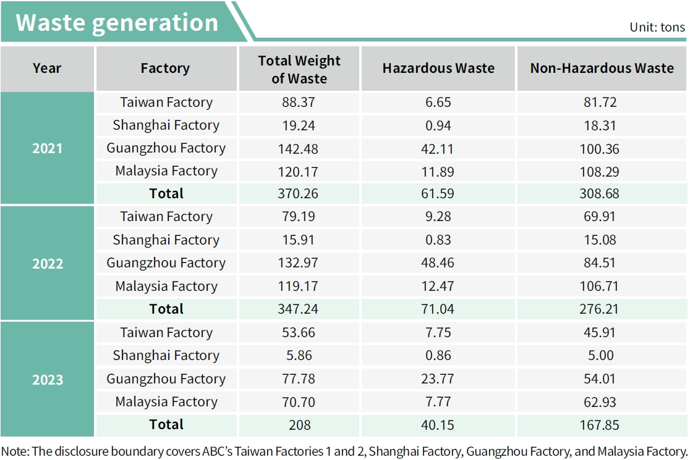Viewport: 690px width, 460px height.
Task: Click the 208 total weight for 2023
Action: point(299,425)
